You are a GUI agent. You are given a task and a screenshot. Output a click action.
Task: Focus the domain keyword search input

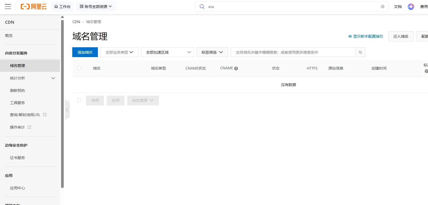293,52
